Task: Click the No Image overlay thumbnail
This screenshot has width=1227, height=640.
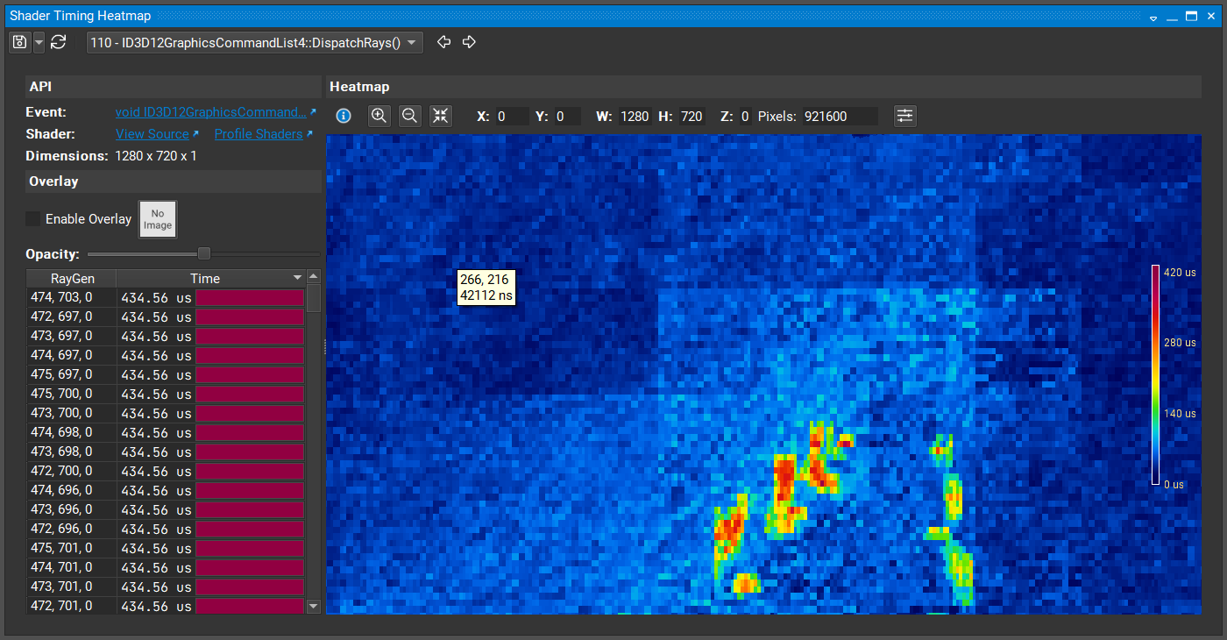Action: [x=157, y=218]
